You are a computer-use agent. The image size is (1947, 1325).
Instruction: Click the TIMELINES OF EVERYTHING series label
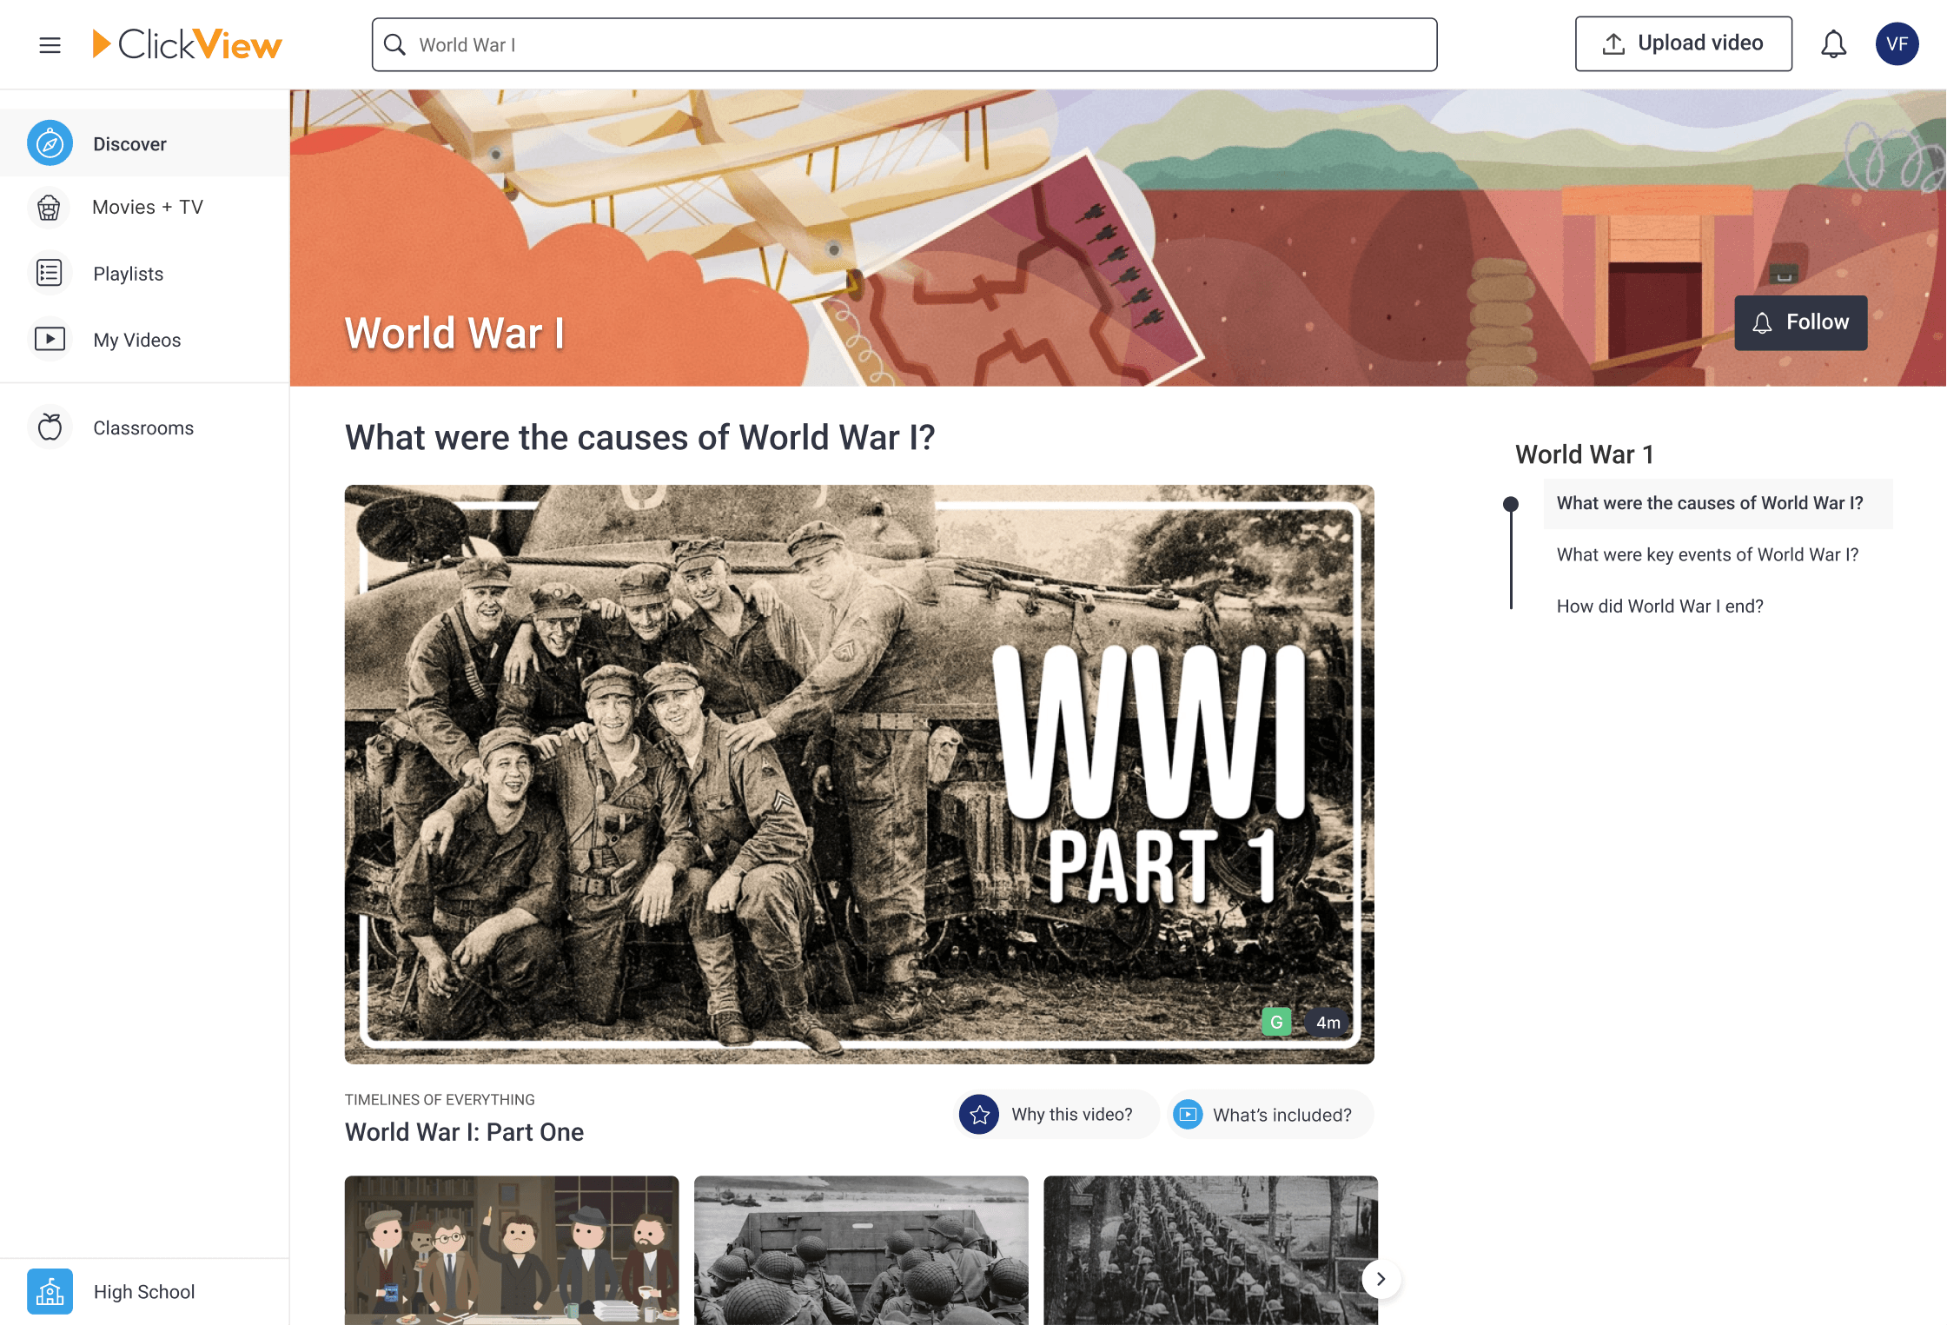tap(440, 1099)
